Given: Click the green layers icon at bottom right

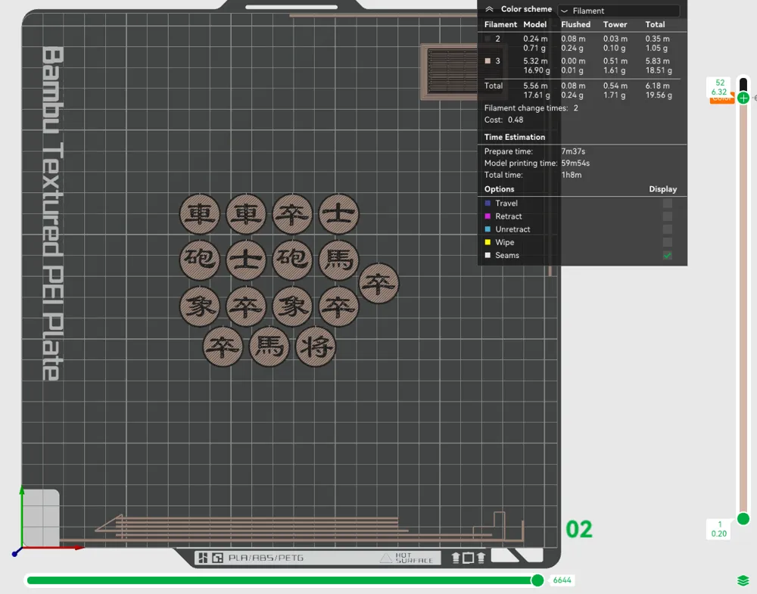Looking at the screenshot, I should pos(743,580).
